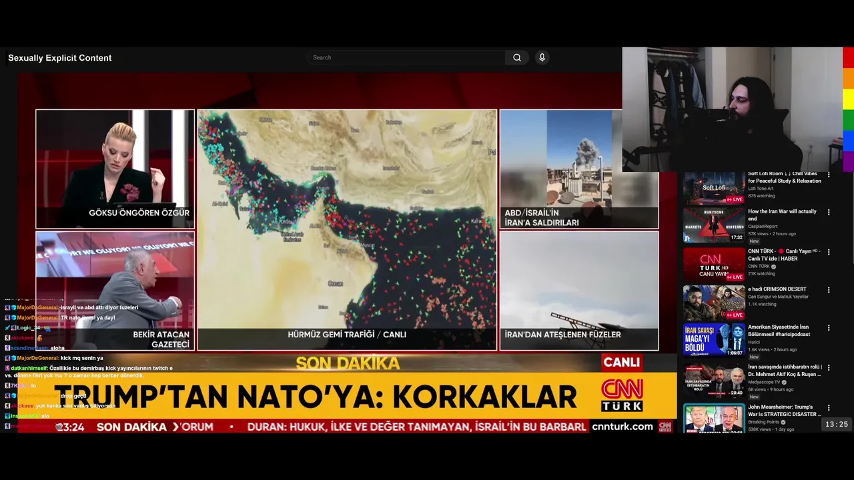This screenshot has height=480, width=854.
Task: Open title 'İran savaşında istihbaratın rolü'
Action: click(x=785, y=370)
